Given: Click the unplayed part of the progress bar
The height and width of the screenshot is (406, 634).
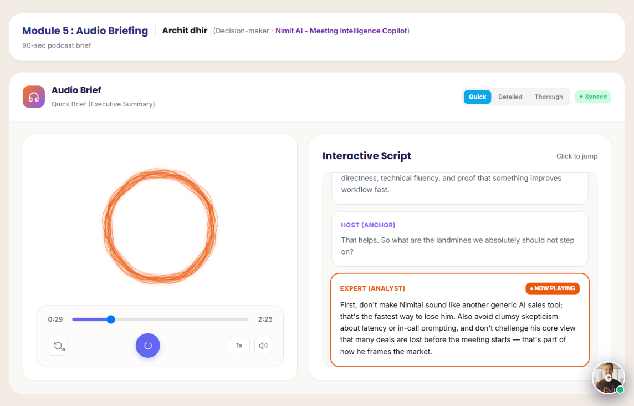Looking at the screenshot, I should [x=181, y=319].
